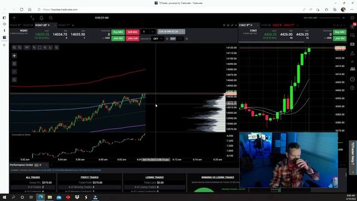The image size is (357, 201).
Task: Open the alerts triangle icon in right sidebar
Action: click(x=353, y=53)
